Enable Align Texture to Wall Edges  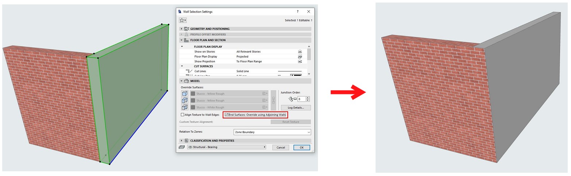[183, 115]
